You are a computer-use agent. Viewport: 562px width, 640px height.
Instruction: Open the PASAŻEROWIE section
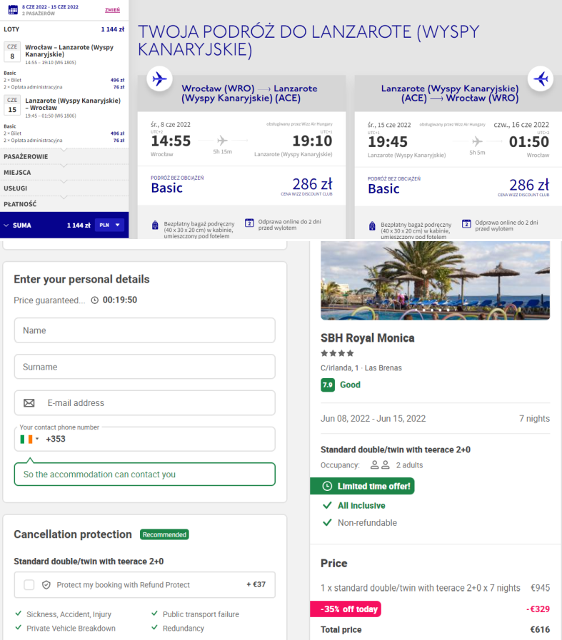(x=64, y=157)
